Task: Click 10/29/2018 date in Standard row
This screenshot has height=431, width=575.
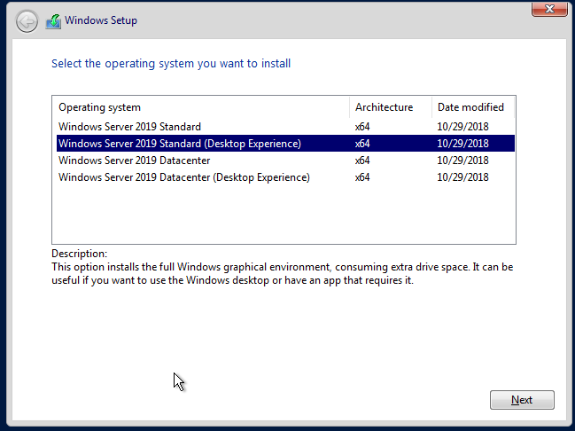Action: (x=462, y=127)
